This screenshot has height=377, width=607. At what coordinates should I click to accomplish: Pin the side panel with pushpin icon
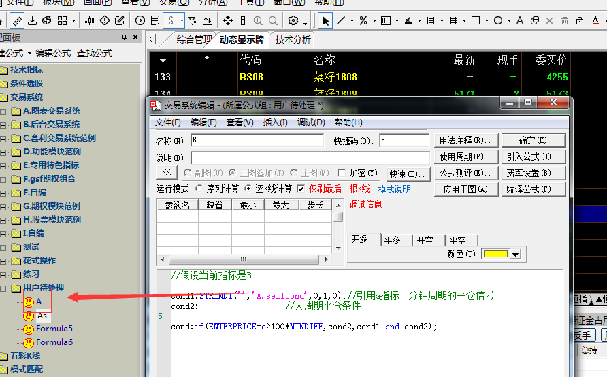pos(124,37)
